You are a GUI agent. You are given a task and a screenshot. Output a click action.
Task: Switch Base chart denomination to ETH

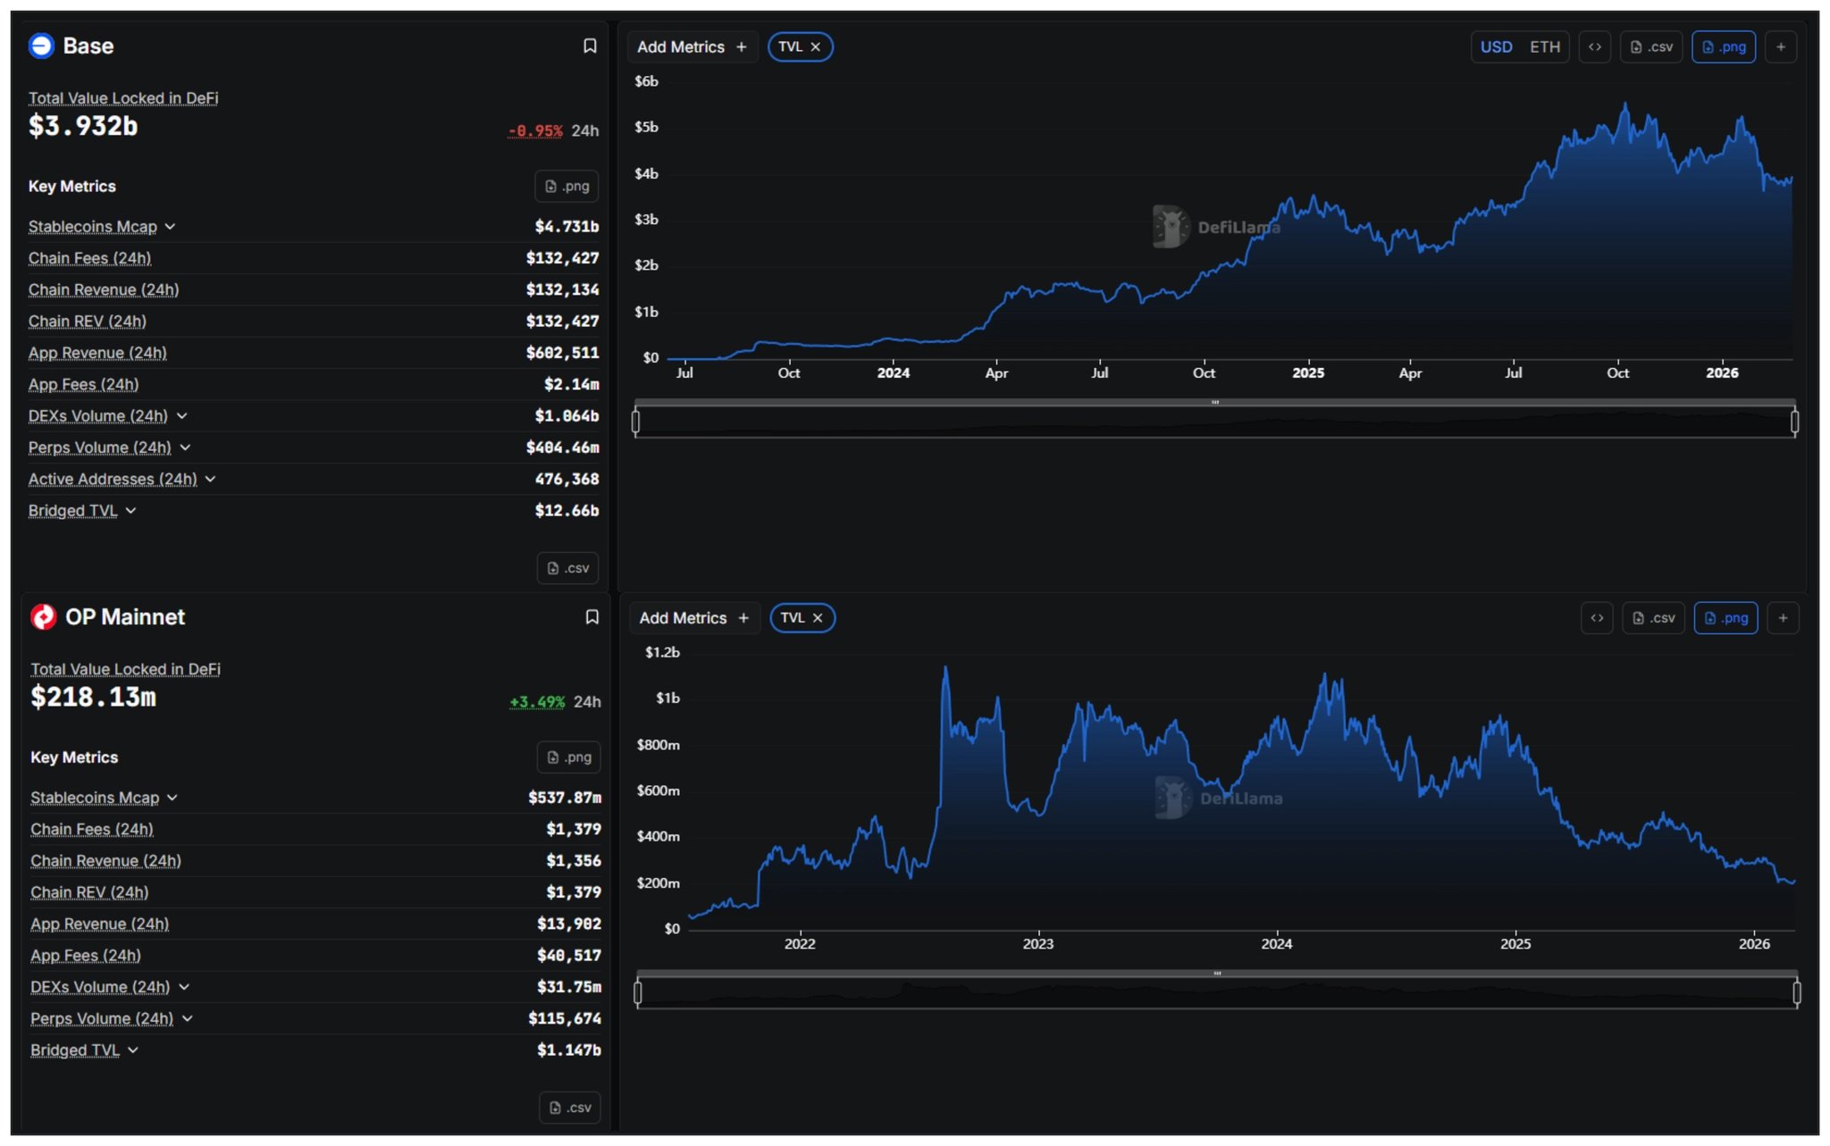coord(1544,47)
